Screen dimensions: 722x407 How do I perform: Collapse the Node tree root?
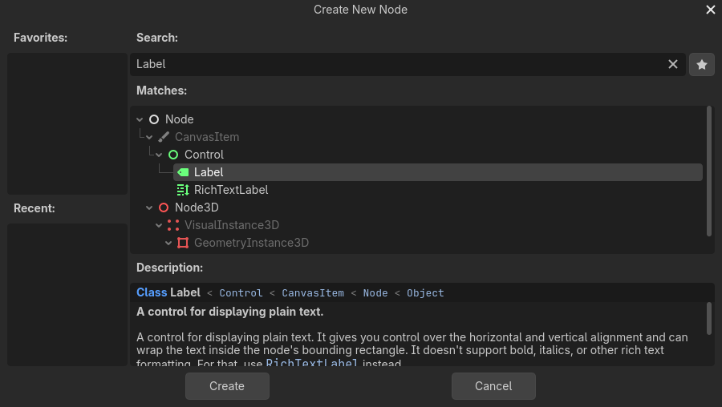140,119
